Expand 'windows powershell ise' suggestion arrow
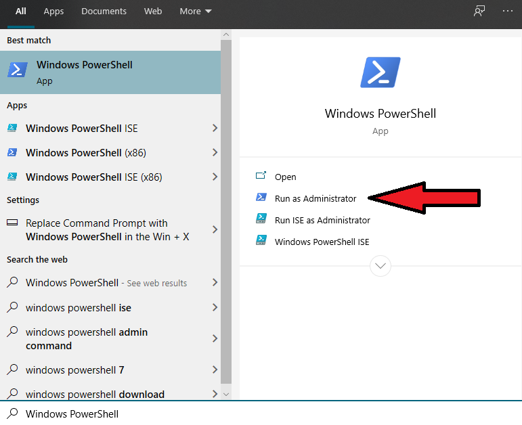 [x=215, y=307]
